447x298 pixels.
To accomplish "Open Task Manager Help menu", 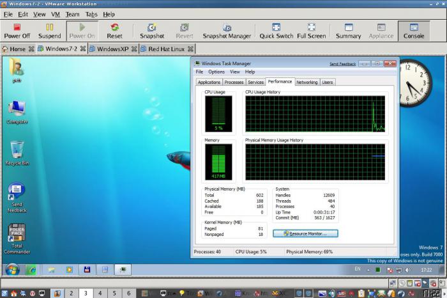I will 250,72.
